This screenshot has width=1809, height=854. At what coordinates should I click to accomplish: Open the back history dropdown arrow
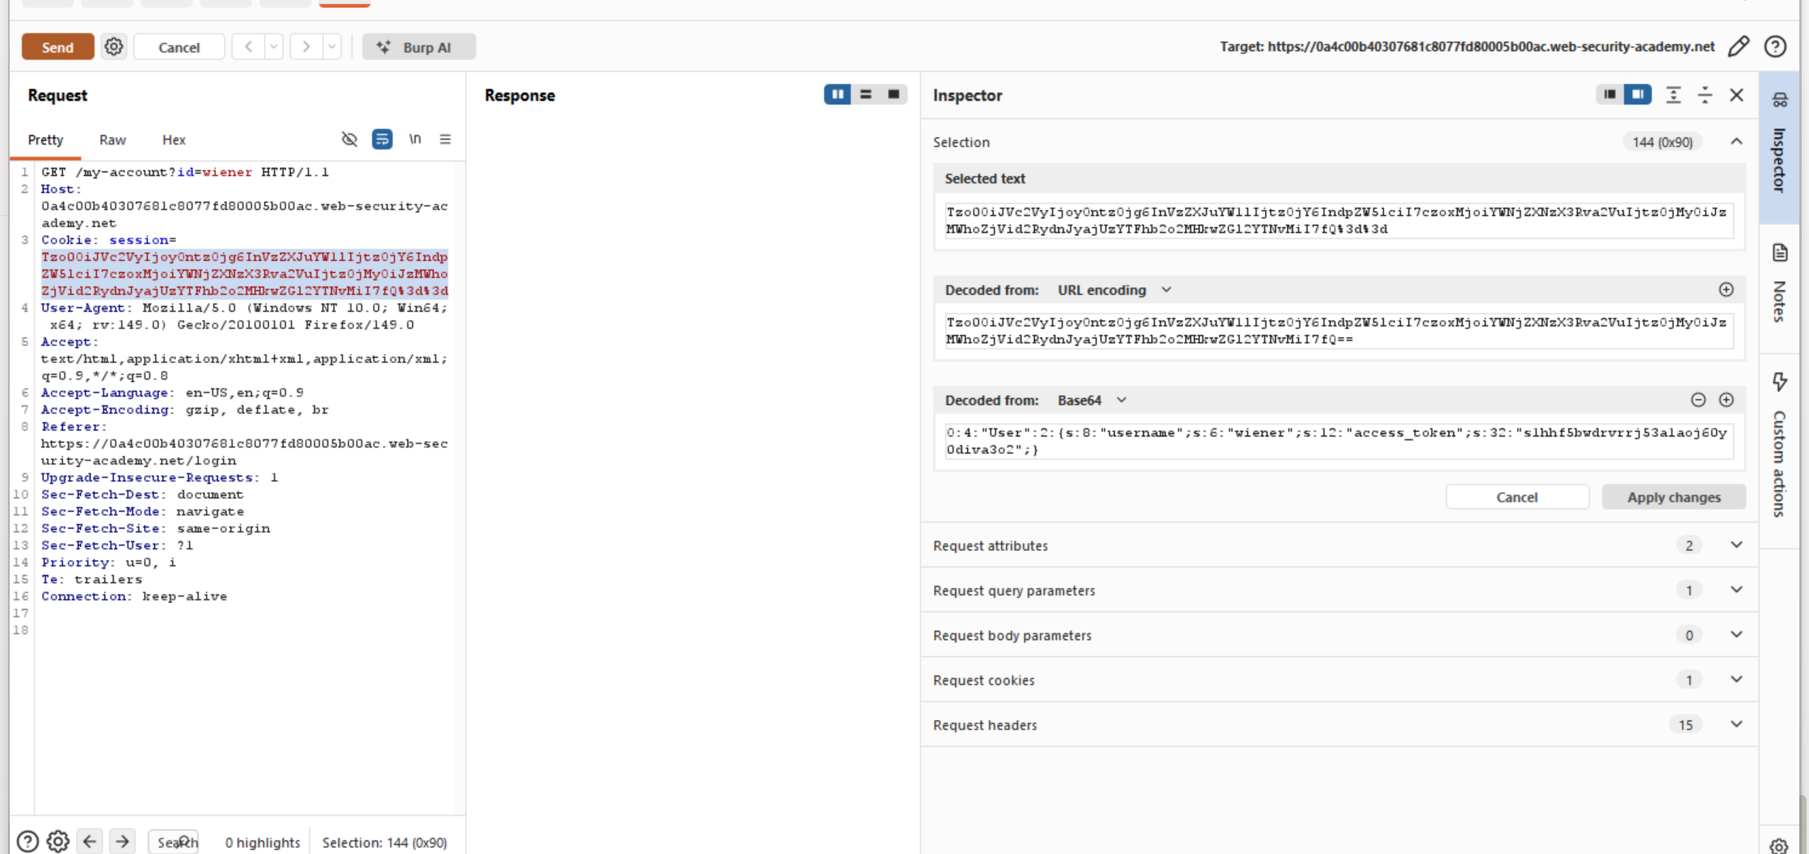[274, 47]
